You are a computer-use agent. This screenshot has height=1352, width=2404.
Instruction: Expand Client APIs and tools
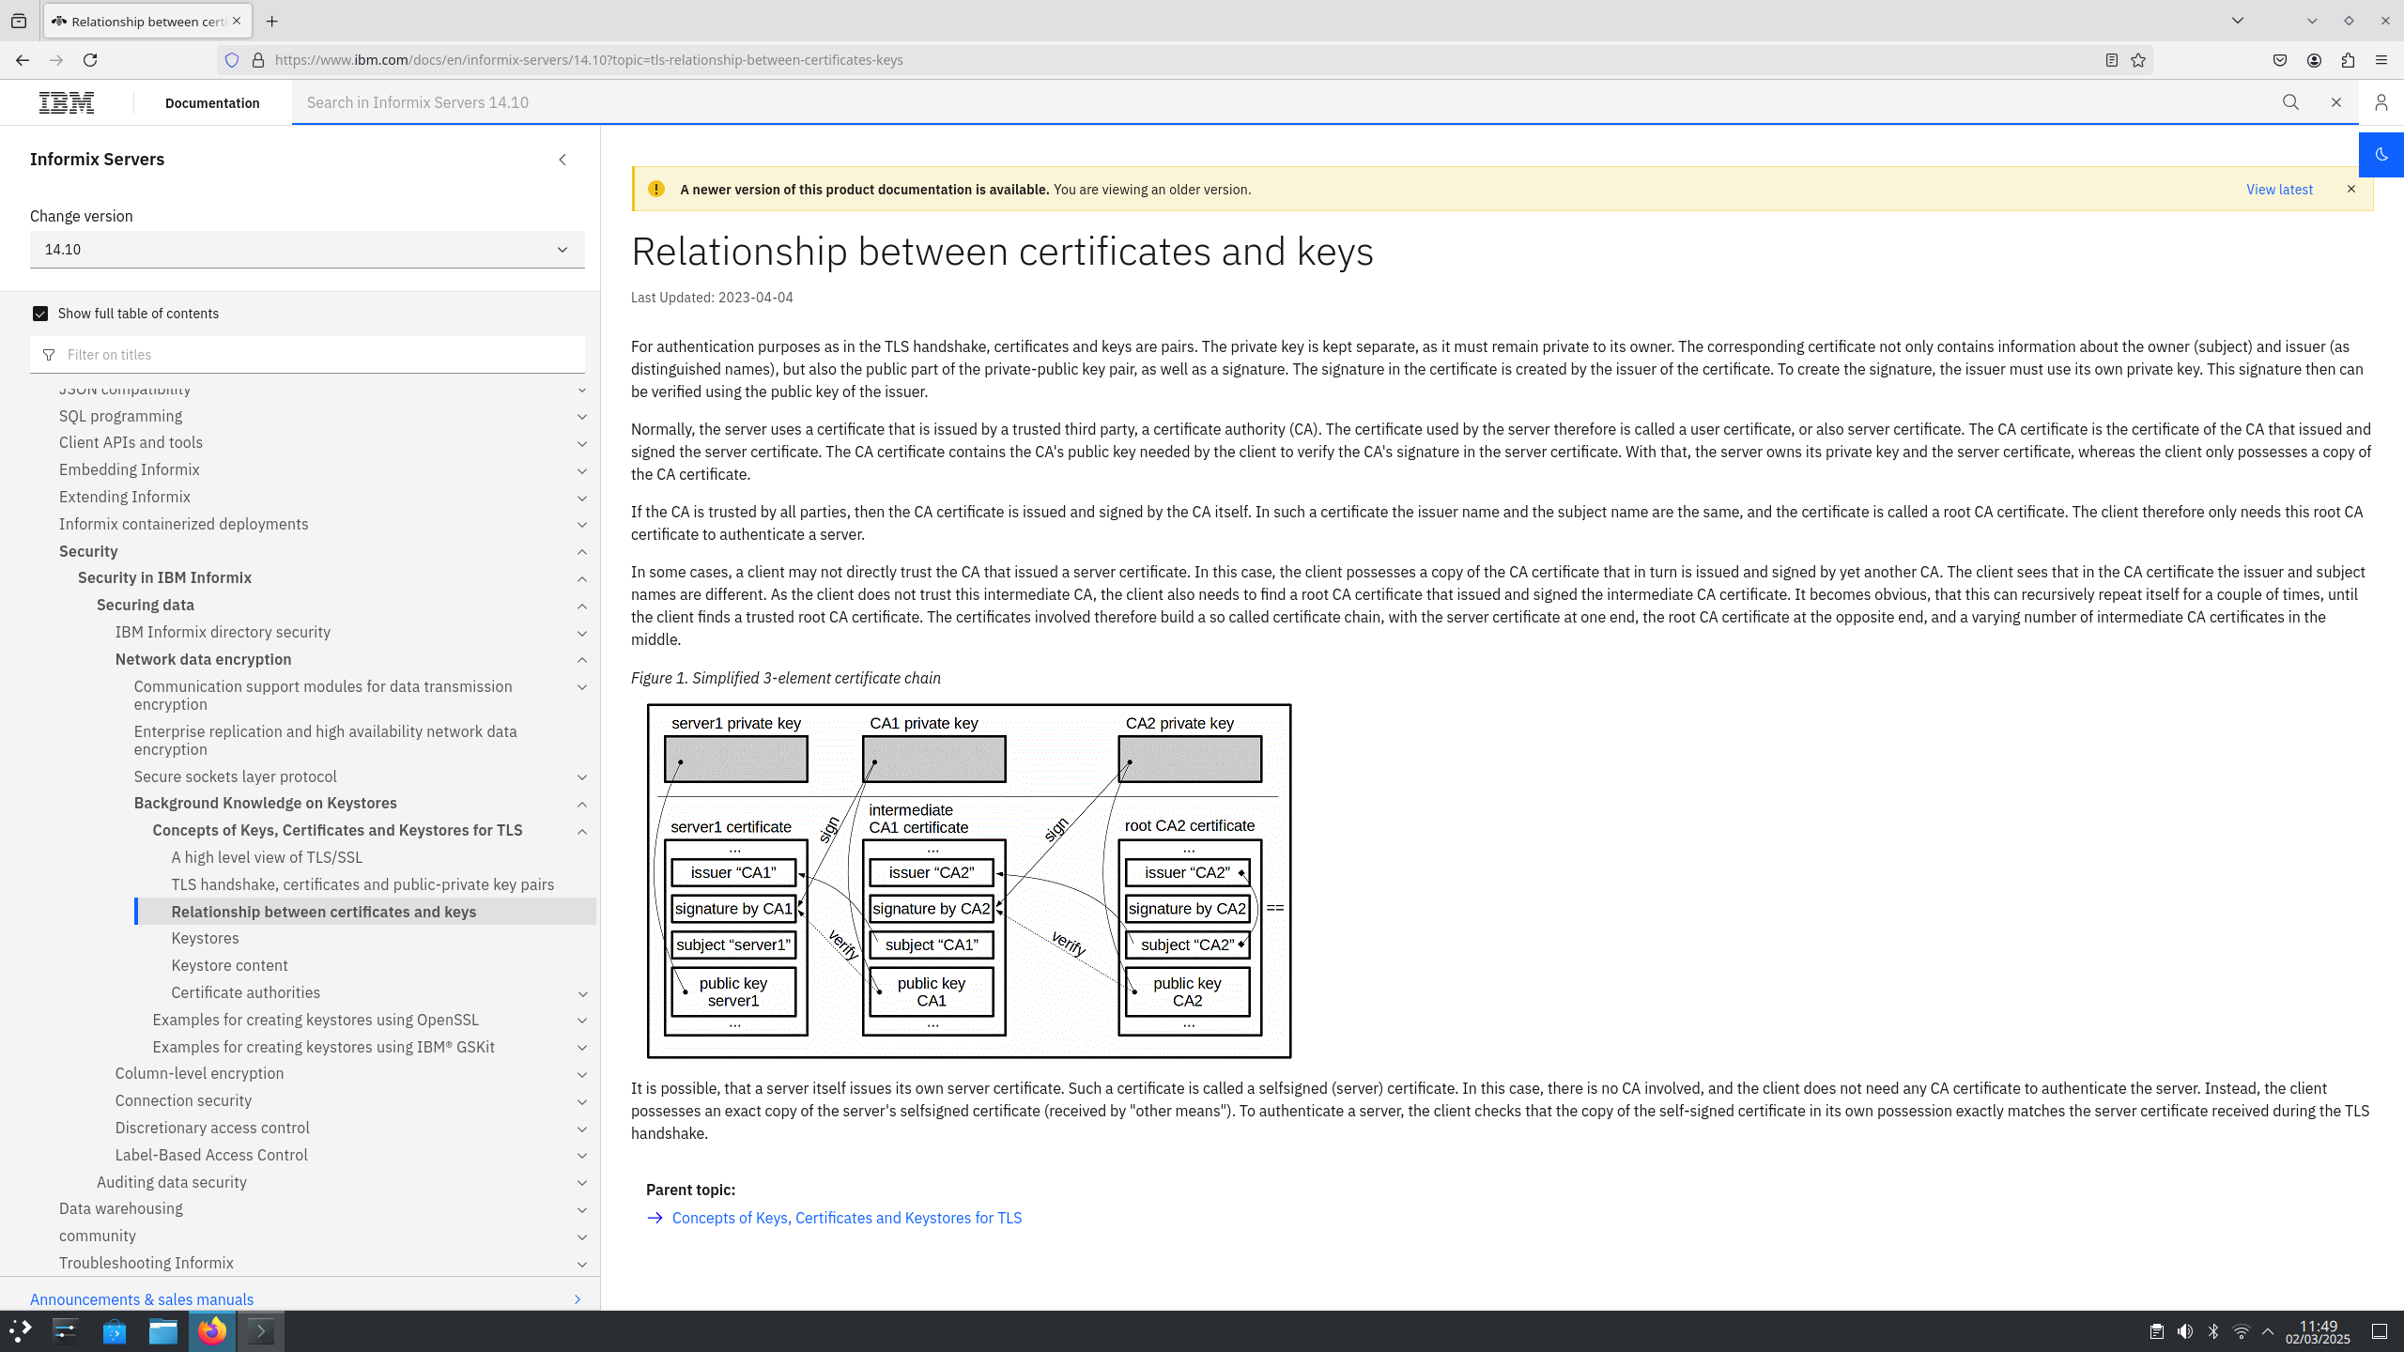[x=581, y=443]
